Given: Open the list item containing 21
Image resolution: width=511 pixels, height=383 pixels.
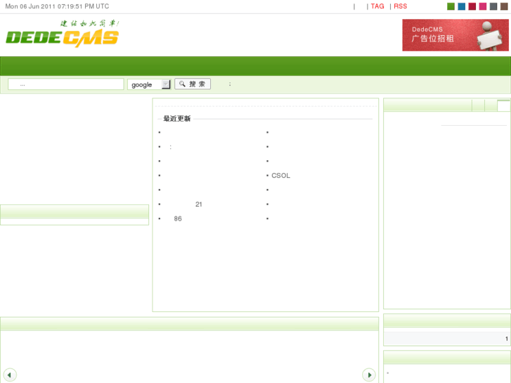Looking at the screenshot, I should click(x=198, y=204).
